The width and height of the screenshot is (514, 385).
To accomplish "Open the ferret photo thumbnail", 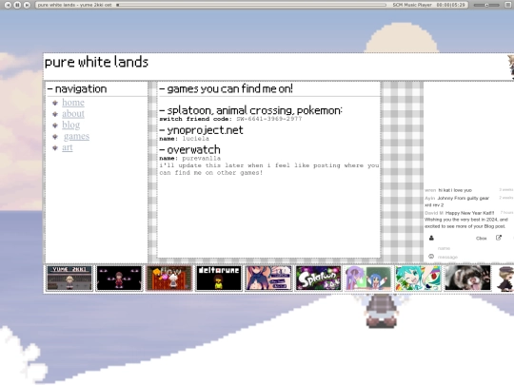I will point(467,279).
